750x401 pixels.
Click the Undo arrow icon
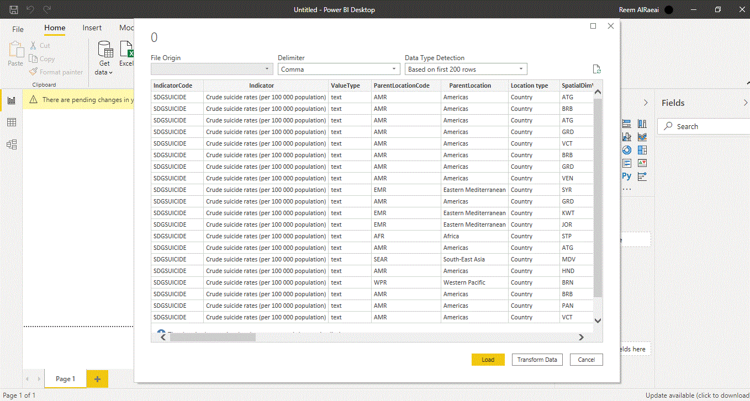(30, 10)
